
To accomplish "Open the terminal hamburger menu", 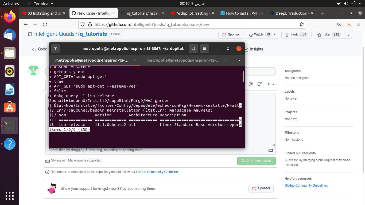I will click(x=205, y=48).
